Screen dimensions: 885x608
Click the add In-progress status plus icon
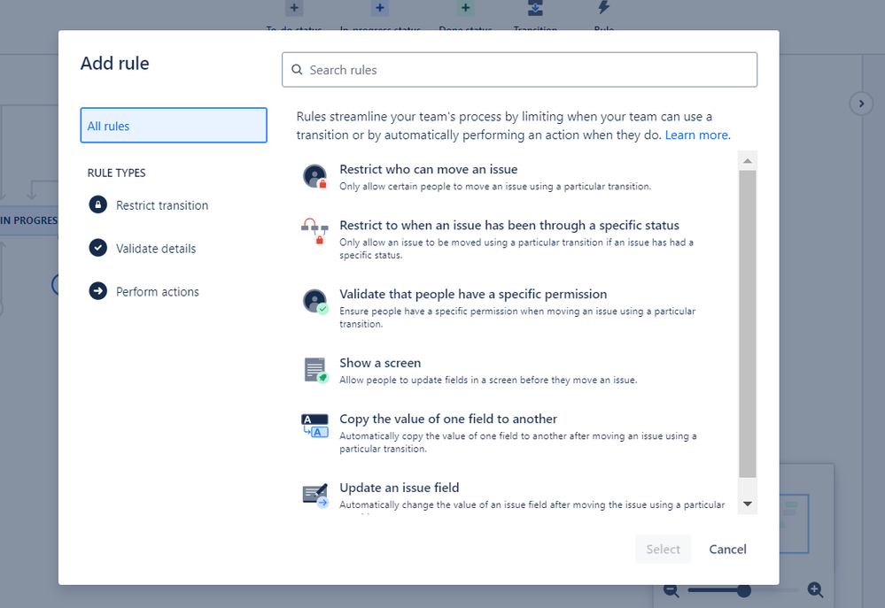pos(380,8)
